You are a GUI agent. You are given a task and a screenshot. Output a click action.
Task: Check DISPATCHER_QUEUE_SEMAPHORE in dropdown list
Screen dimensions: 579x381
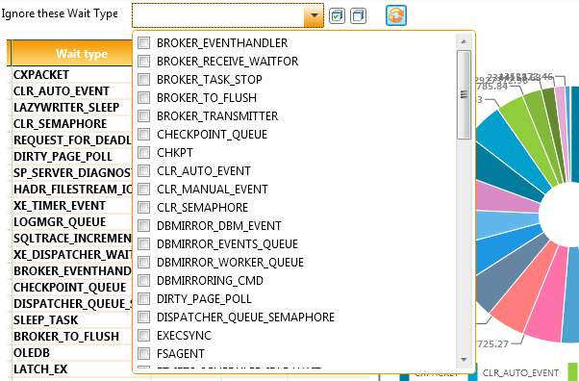(143, 317)
